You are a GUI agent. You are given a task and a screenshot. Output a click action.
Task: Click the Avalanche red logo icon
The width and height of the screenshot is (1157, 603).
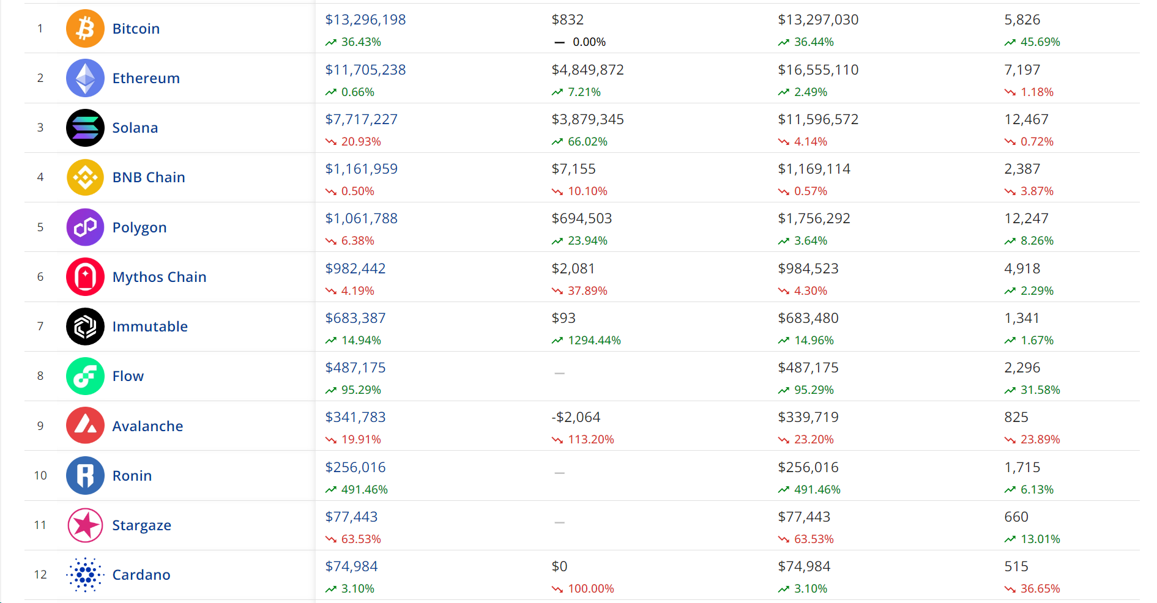85,426
